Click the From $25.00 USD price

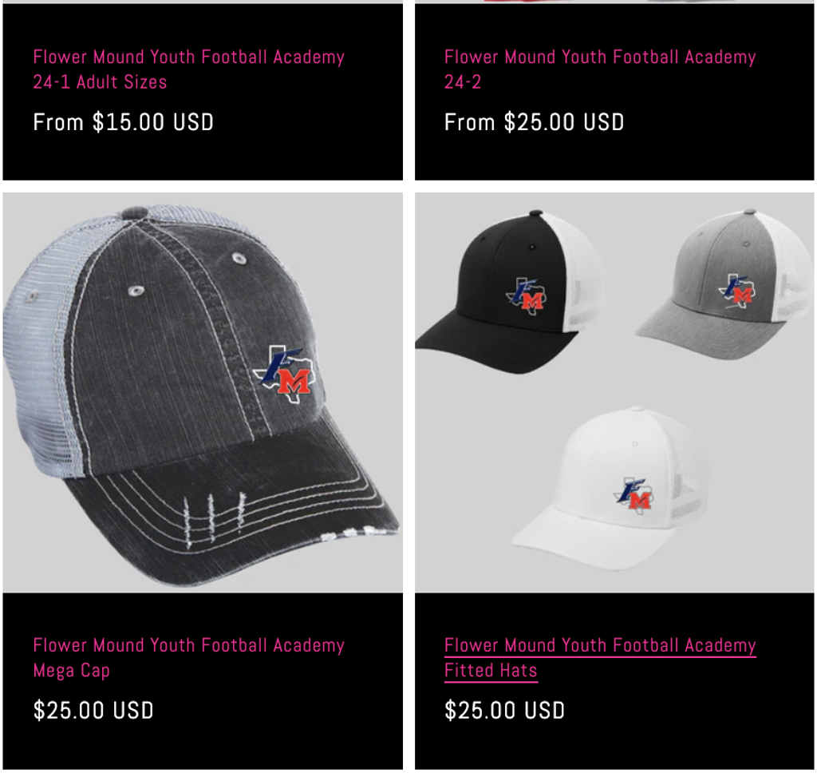coord(534,122)
